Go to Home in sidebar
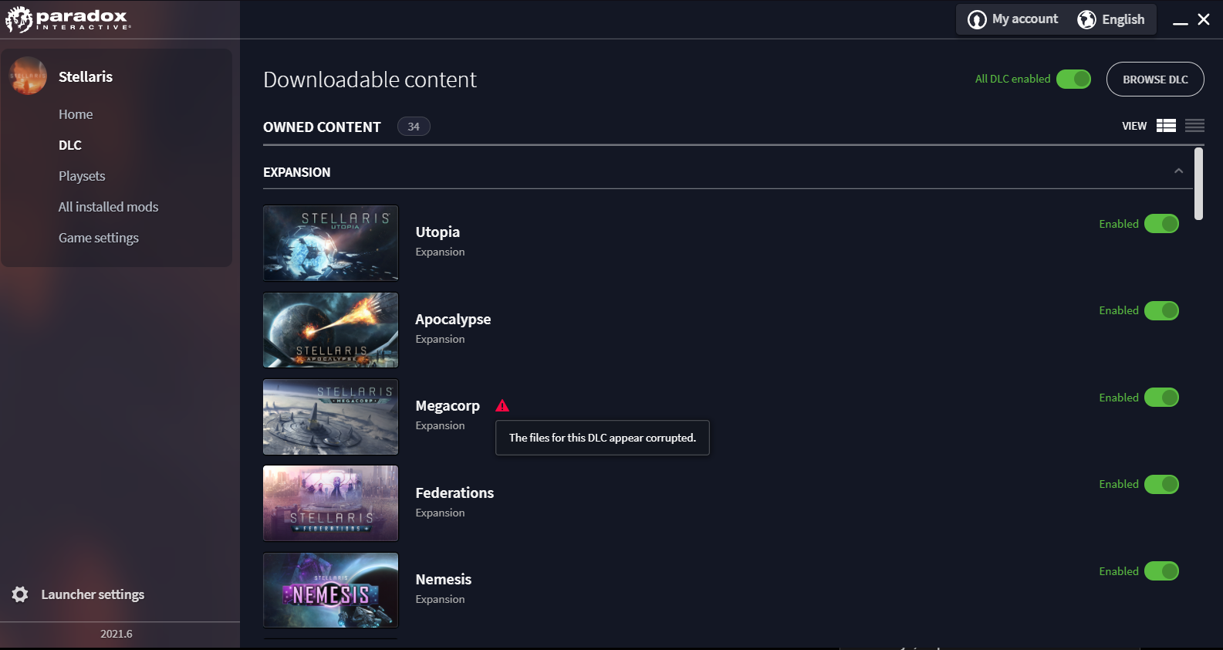1223x650 pixels. pos(76,114)
